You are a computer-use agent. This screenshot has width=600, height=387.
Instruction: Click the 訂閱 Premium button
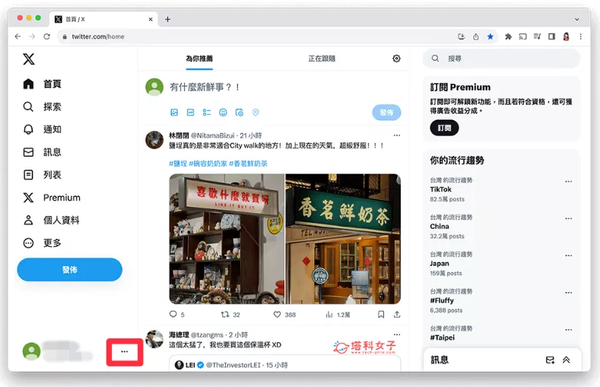(444, 128)
